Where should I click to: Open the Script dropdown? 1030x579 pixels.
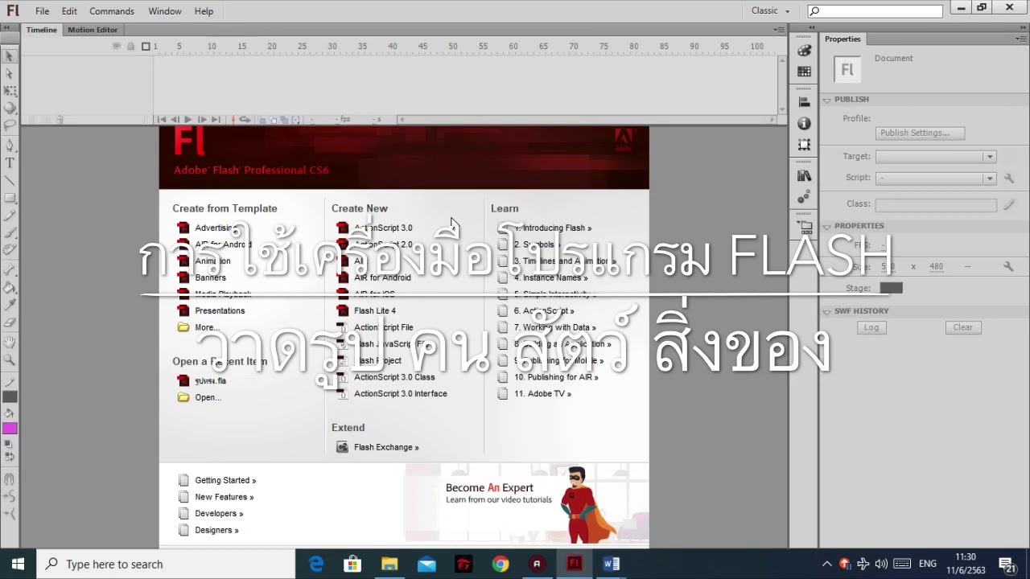pyautogui.click(x=936, y=178)
